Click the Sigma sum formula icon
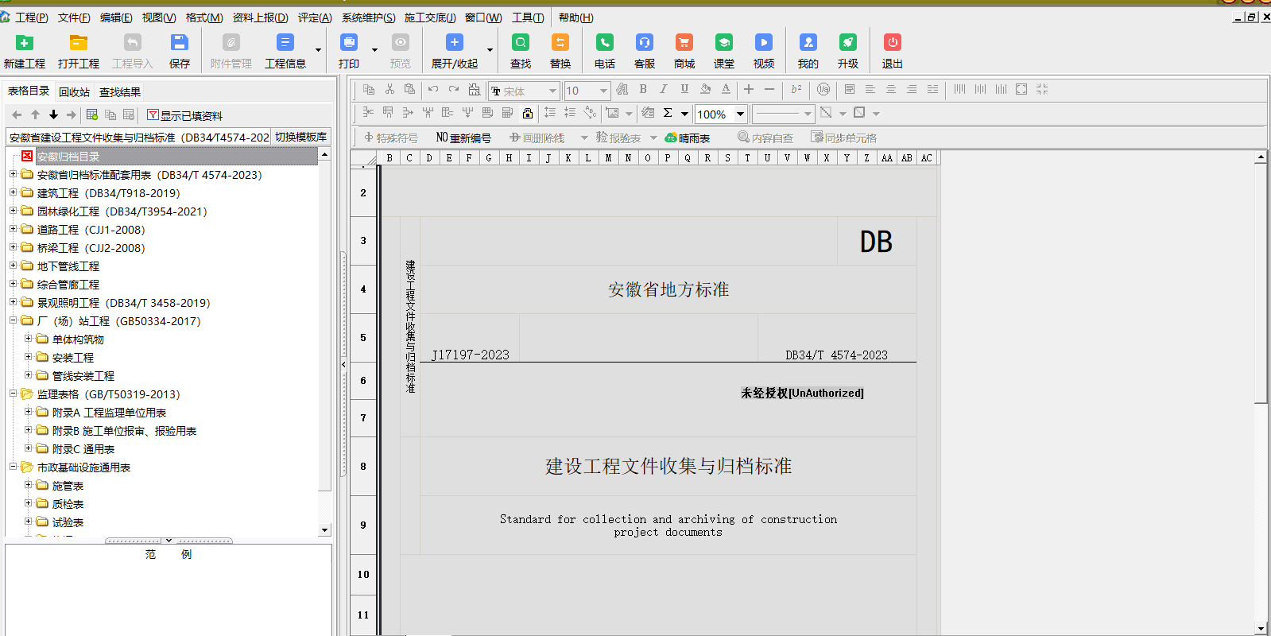The width and height of the screenshot is (1271, 636). point(668,113)
